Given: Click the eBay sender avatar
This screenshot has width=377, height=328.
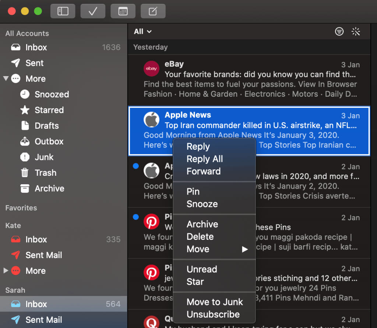Looking at the screenshot, I should tap(151, 69).
